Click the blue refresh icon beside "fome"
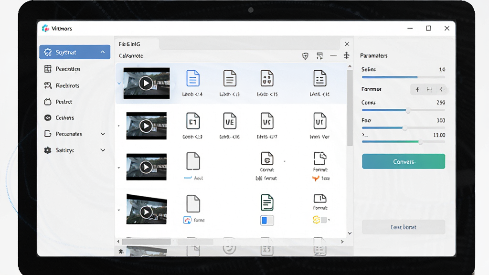Viewport: 489px width, 275px height. (x=187, y=220)
